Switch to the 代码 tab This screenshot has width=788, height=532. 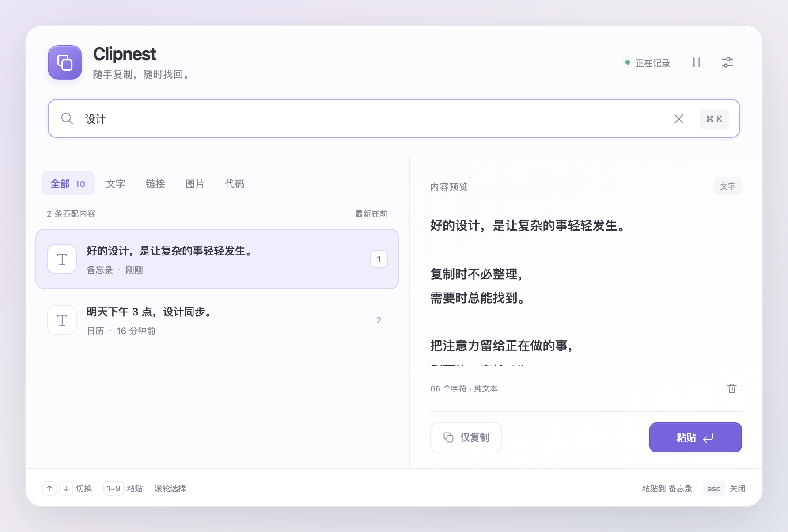coord(235,184)
